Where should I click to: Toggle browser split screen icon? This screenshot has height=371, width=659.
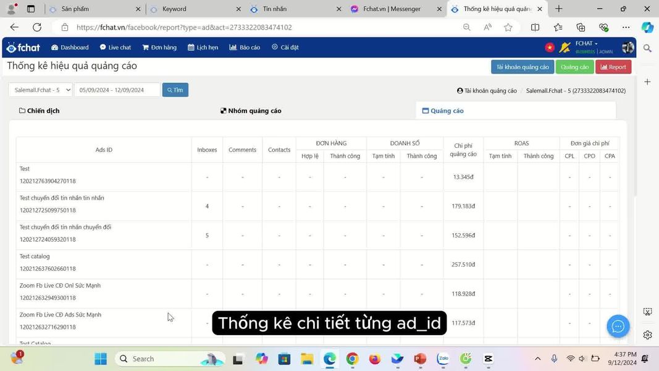click(535, 27)
